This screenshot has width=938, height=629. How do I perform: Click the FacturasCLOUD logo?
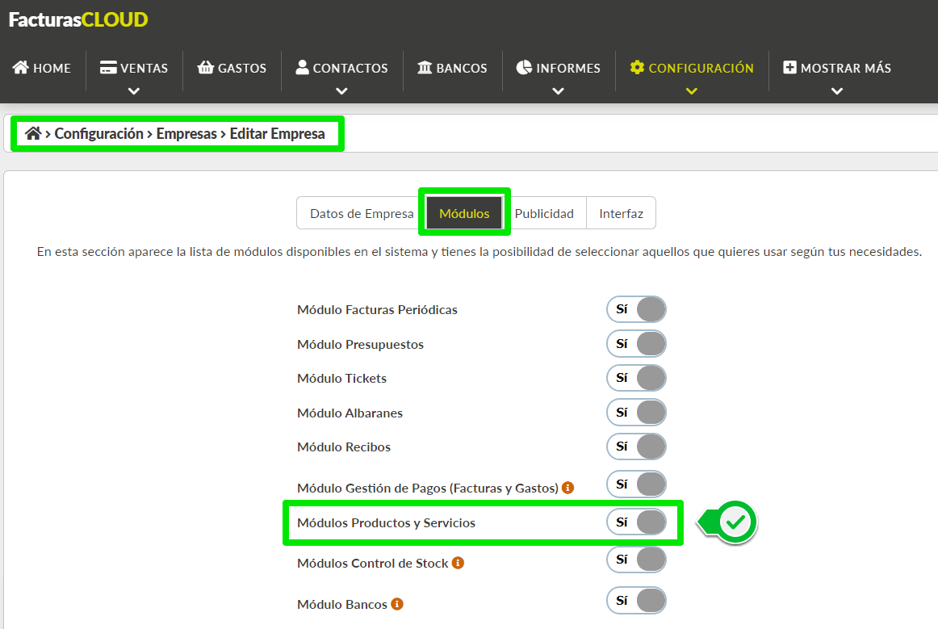click(78, 19)
